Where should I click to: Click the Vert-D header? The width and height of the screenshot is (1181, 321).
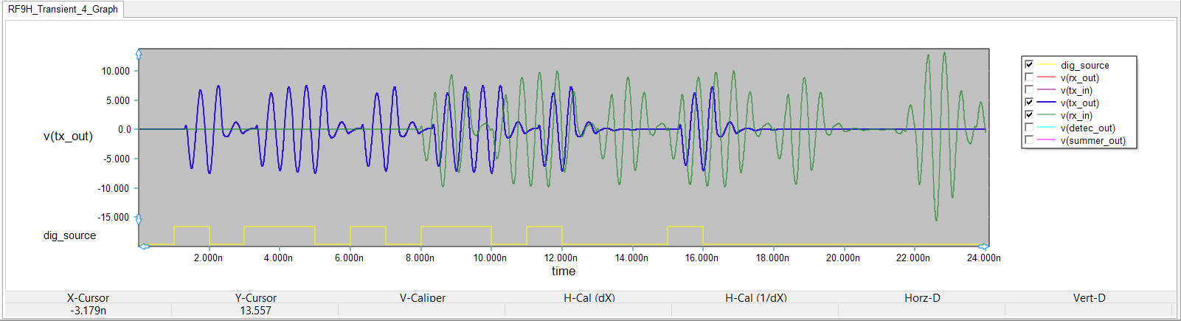(1089, 298)
